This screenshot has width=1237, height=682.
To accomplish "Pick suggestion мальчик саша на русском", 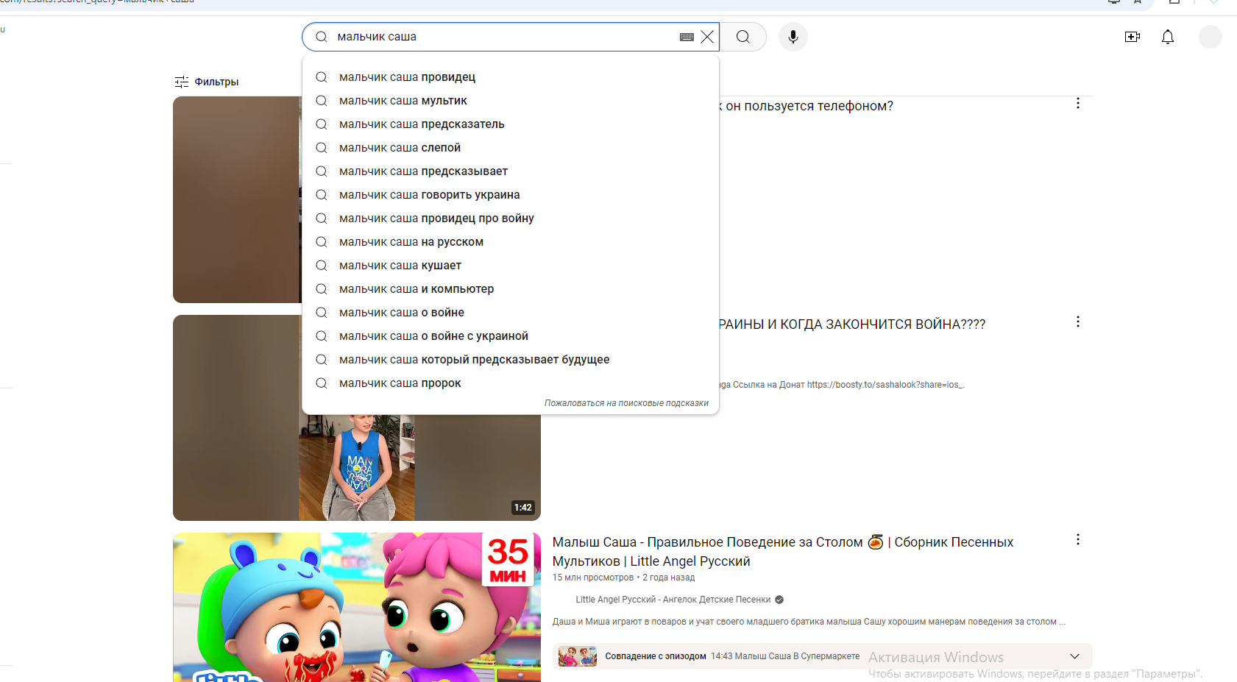I will point(411,242).
